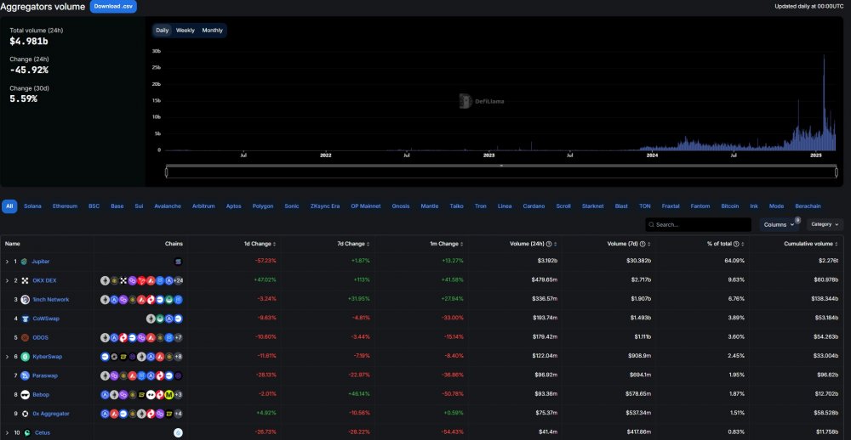Click the Paraswap logo icon
Image resolution: width=851 pixels, height=440 pixels.
25,375
